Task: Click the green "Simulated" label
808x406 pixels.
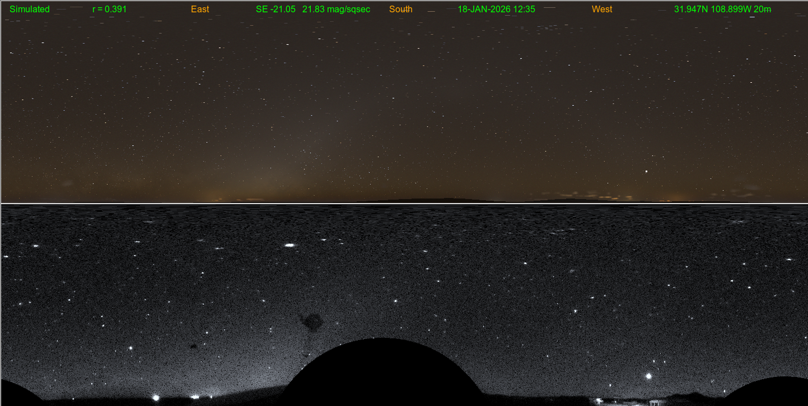Action: (x=30, y=10)
